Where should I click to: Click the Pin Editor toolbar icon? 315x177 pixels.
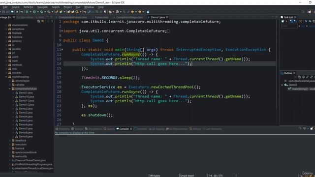[148, 12]
